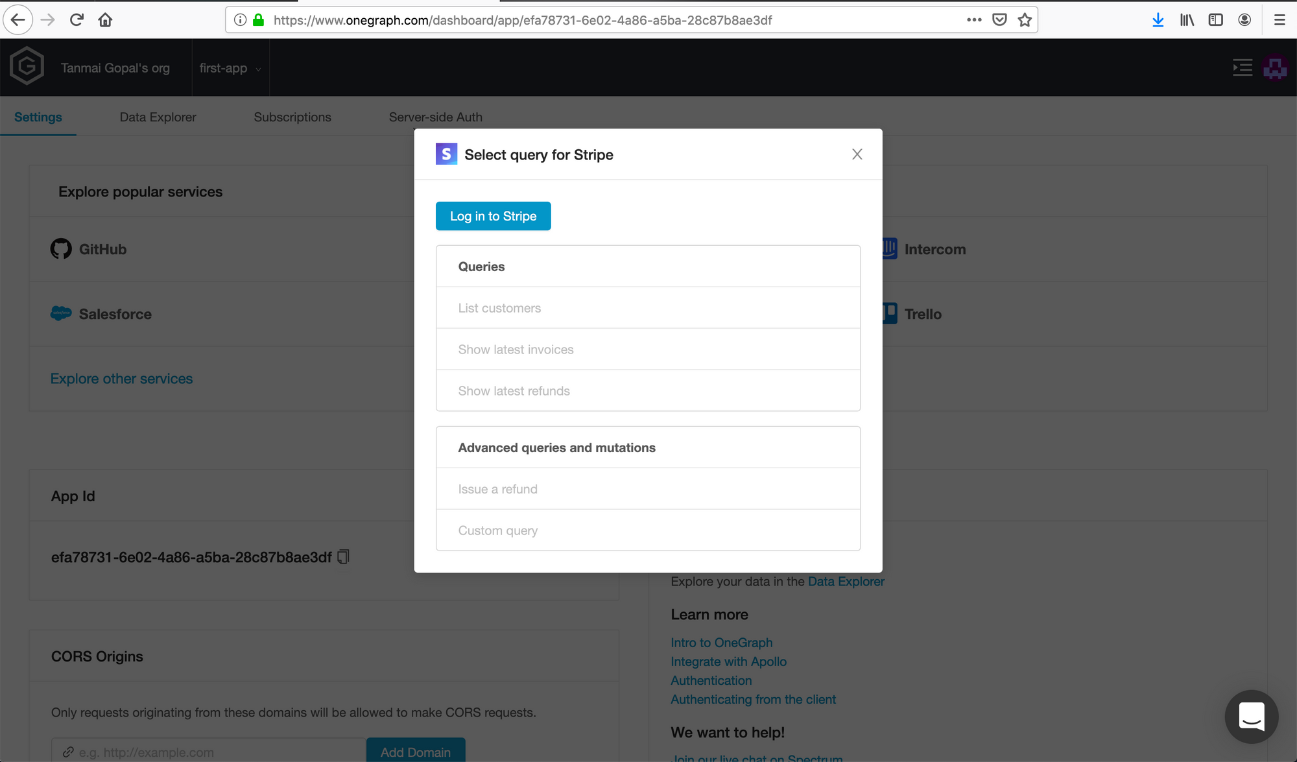The image size is (1297, 762).
Task: Toggle the browser sidebar icon
Action: [1216, 19]
